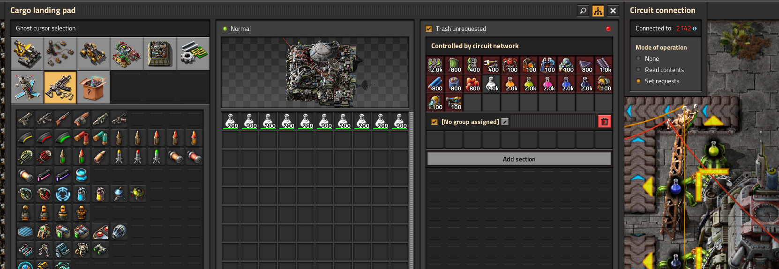Open the red big mining drill request
The width and height of the screenshot is (779, 269).
click(x=510, y=65)
